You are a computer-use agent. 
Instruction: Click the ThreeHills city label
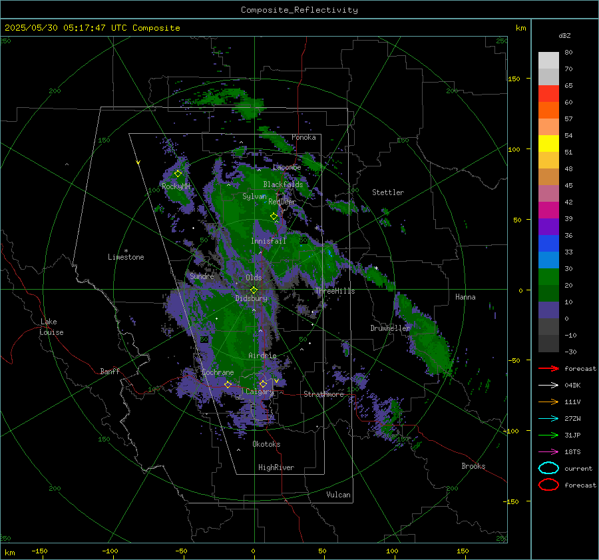(x=335, y=291)
